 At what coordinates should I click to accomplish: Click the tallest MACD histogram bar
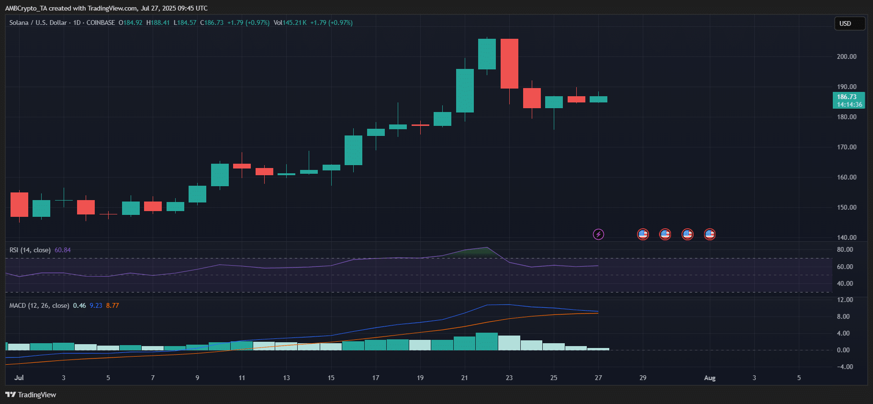[487, 341]
